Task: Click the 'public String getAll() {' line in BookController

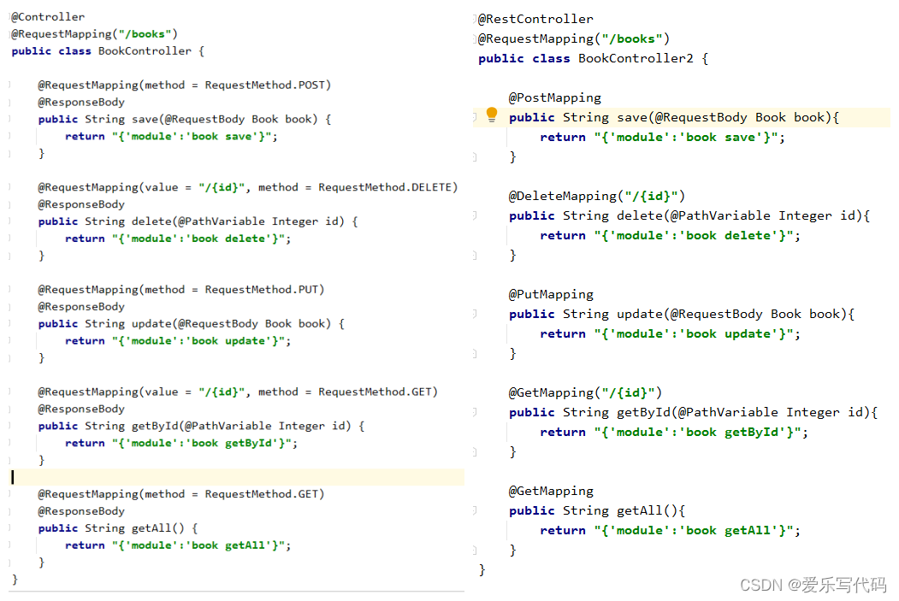Action: (x=118, y=528)
